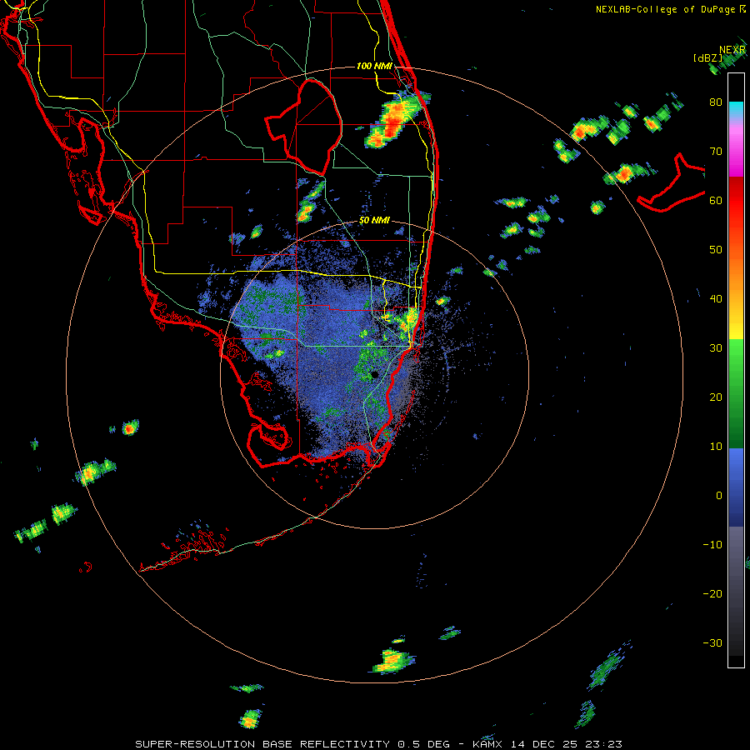Screen dimensions: 750x750
Task: Click the 20 value on the dBZ scale
Action: pyautogui.click(x=716, y=397)
